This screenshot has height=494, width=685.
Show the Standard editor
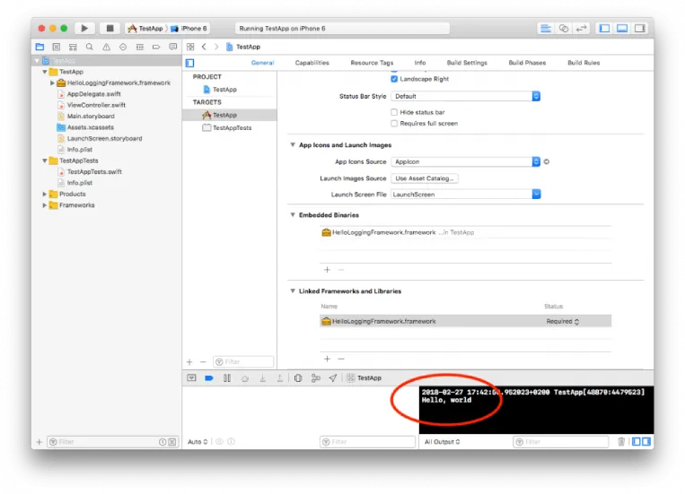coord(546,29)
